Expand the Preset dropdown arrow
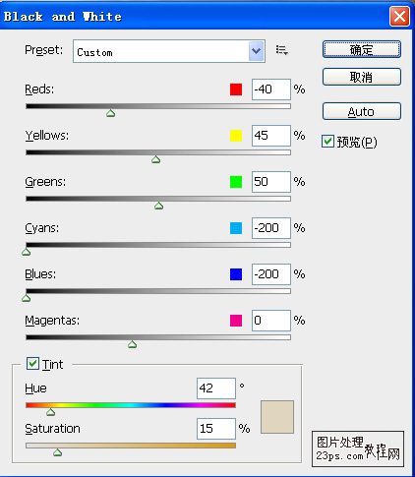The height and width of the screenshot is (477, 415). tap(256, 51)
